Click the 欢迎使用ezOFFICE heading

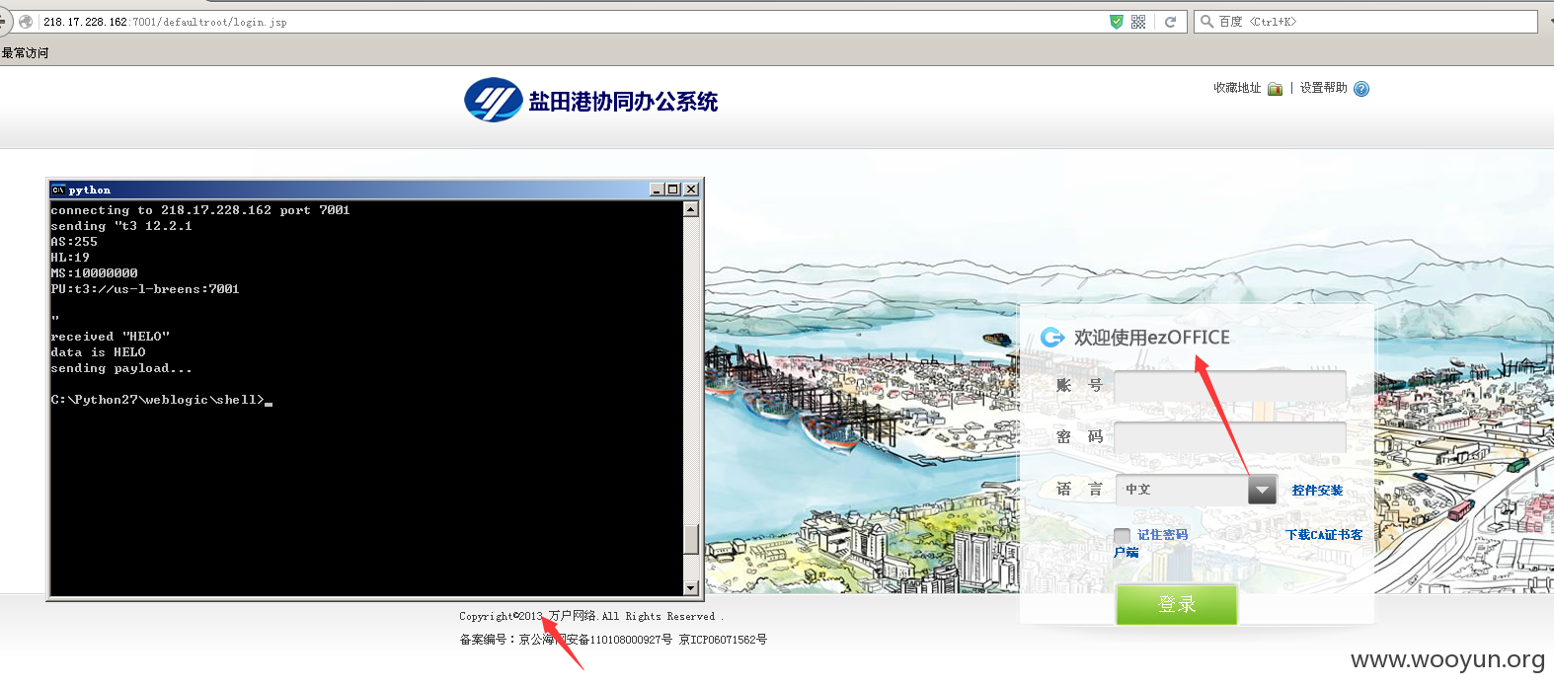click(x=1152, y=338)
